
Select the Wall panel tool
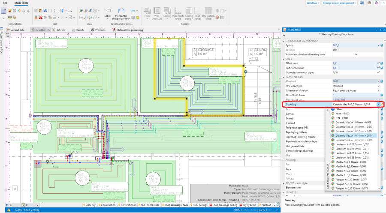198,14
